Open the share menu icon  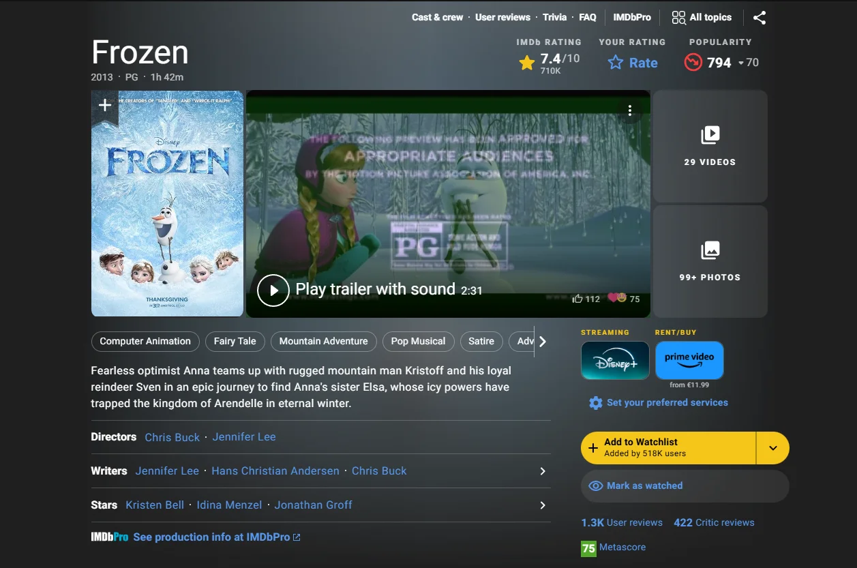760,18
